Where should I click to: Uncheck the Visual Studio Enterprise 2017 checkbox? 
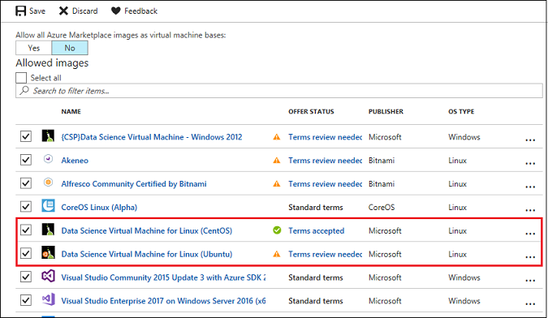coord(25,300)
